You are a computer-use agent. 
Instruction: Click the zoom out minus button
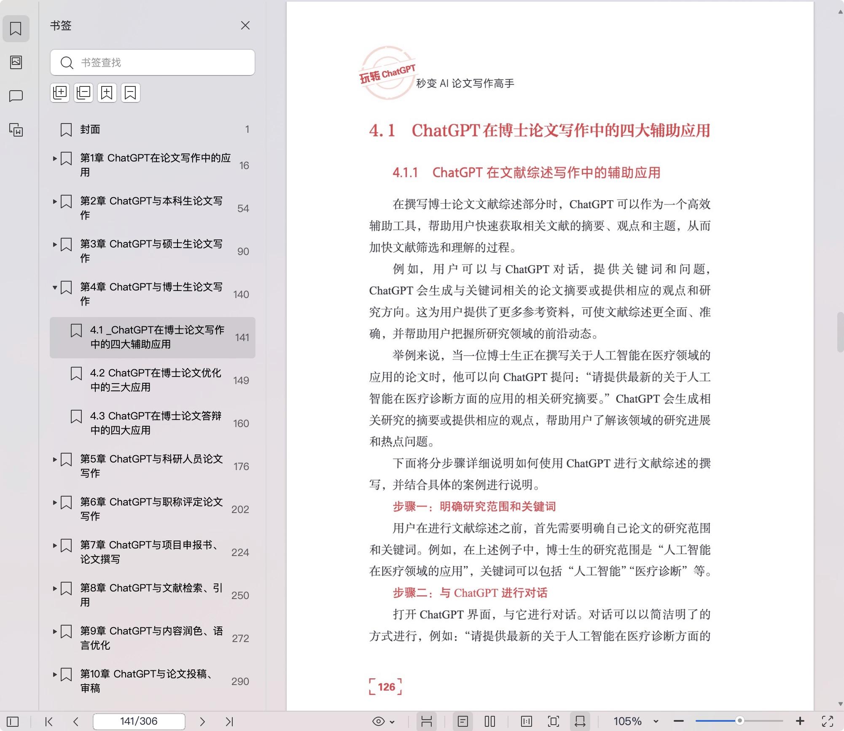(679, 721)
